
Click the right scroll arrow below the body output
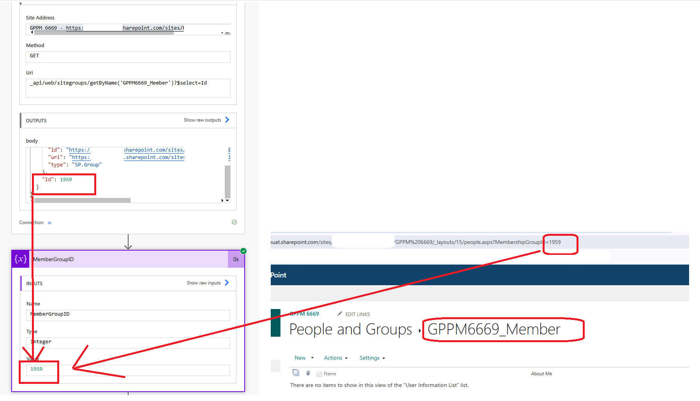click(222, 200)
